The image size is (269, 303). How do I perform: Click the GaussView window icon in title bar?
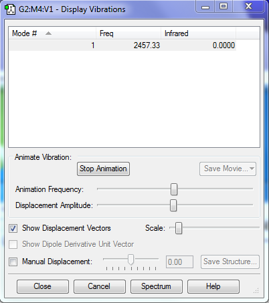10,9
